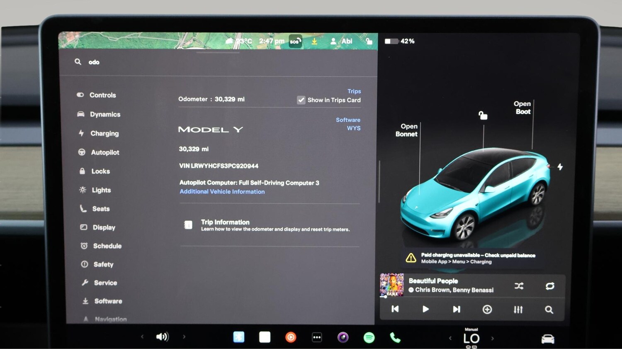Open Display settings
Image resolution: width=622 pixels, height=349 pixels.
click(98, 227)
